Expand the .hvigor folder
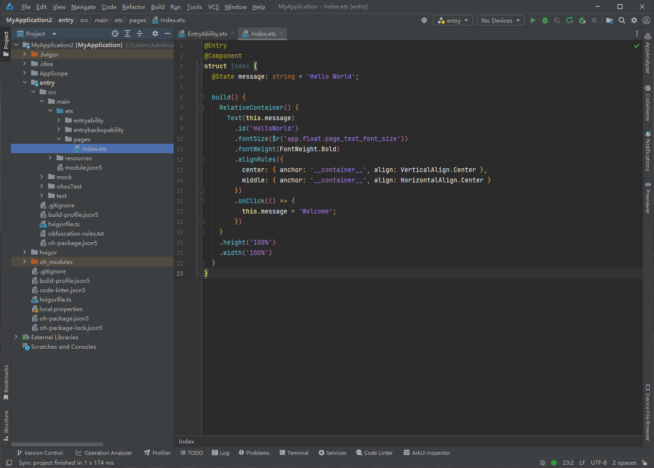654x468 pixels. click(25, 54)
